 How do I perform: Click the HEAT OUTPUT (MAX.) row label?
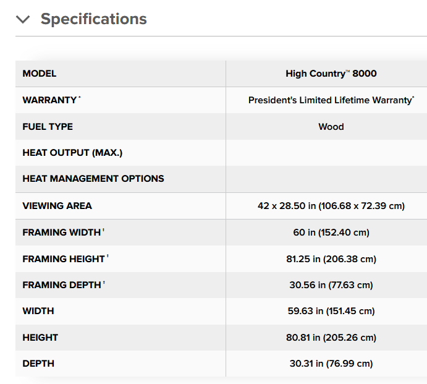point(72,153)
